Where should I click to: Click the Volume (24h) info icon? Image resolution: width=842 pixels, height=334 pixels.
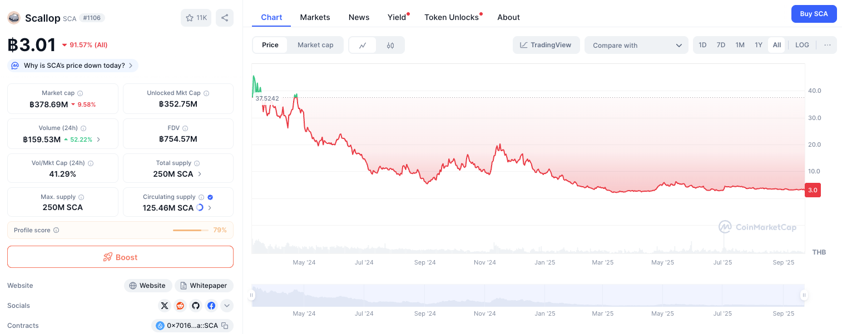[83, 128]
